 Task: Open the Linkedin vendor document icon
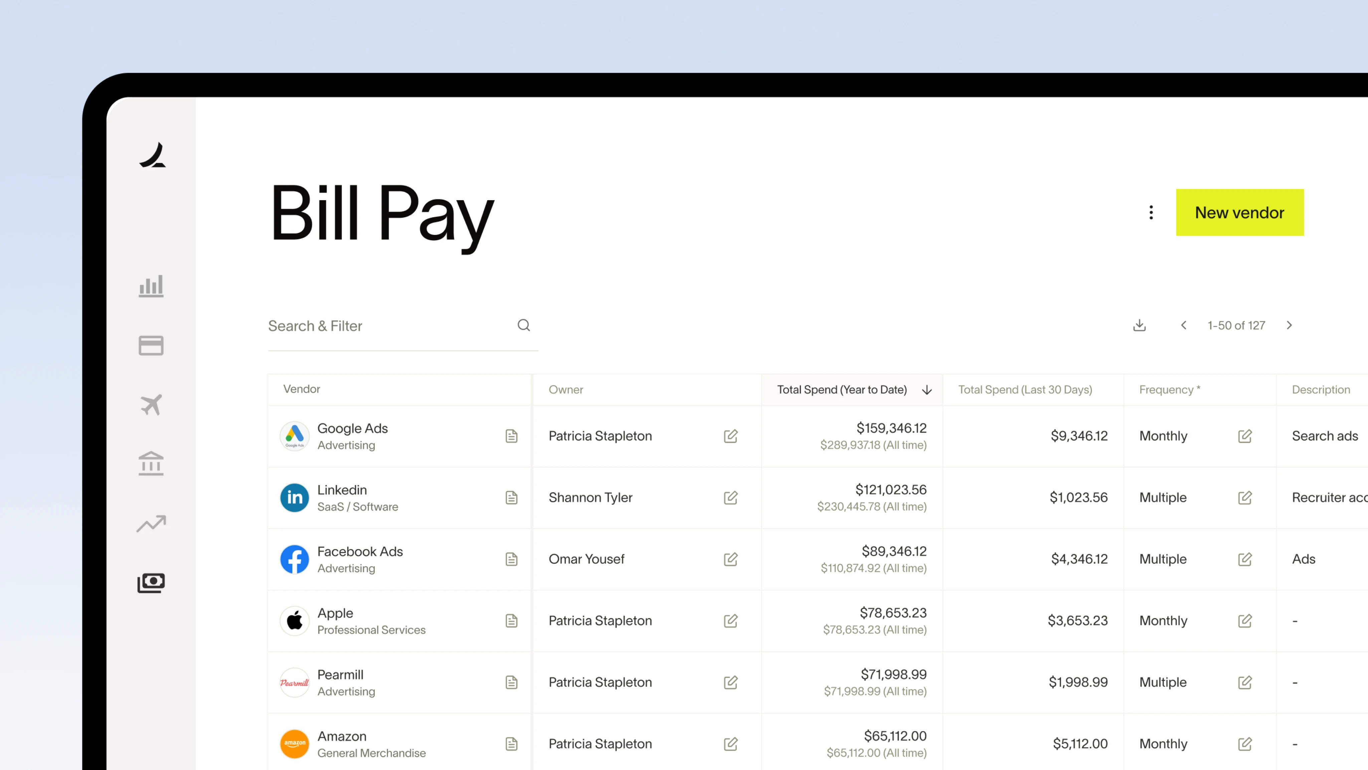click(x=511, y=498)
